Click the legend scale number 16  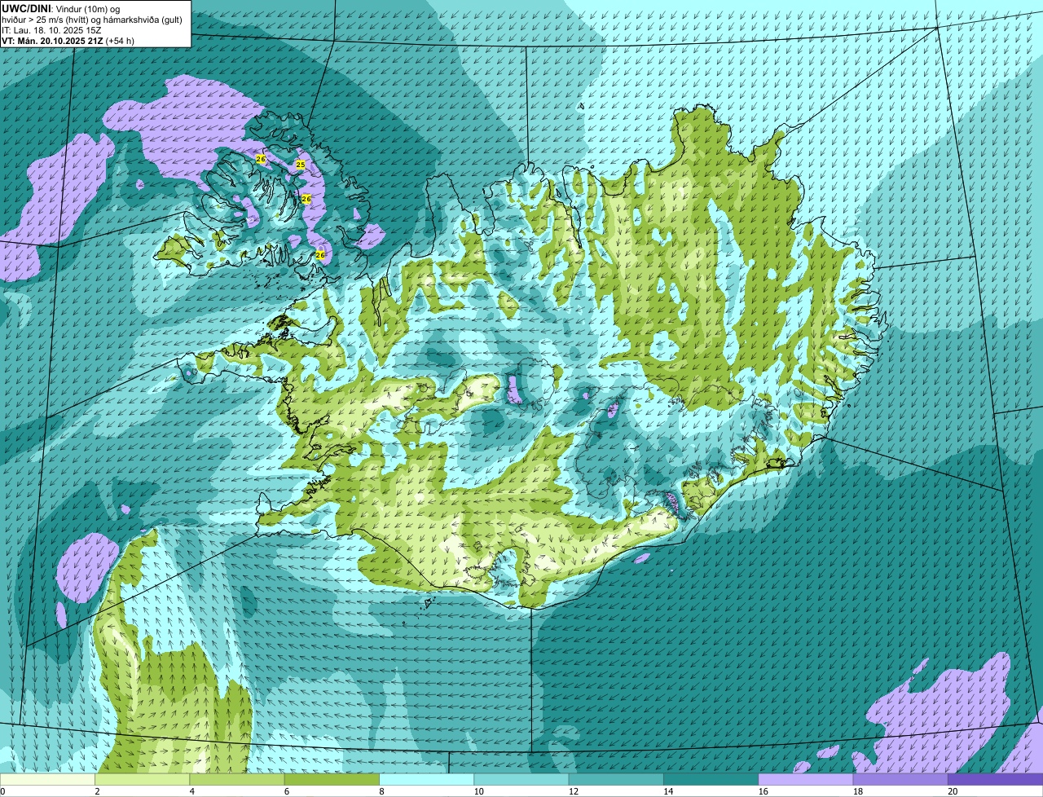click(x=764, y=791)
